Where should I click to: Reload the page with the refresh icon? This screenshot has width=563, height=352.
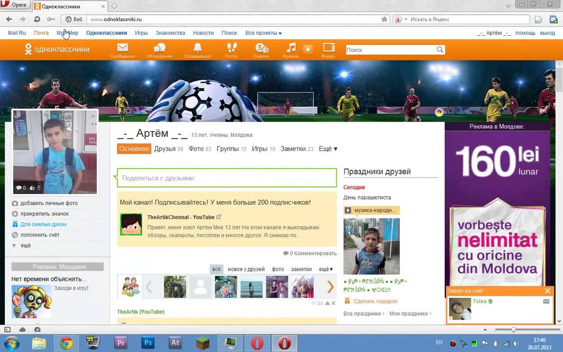[37, 19]
